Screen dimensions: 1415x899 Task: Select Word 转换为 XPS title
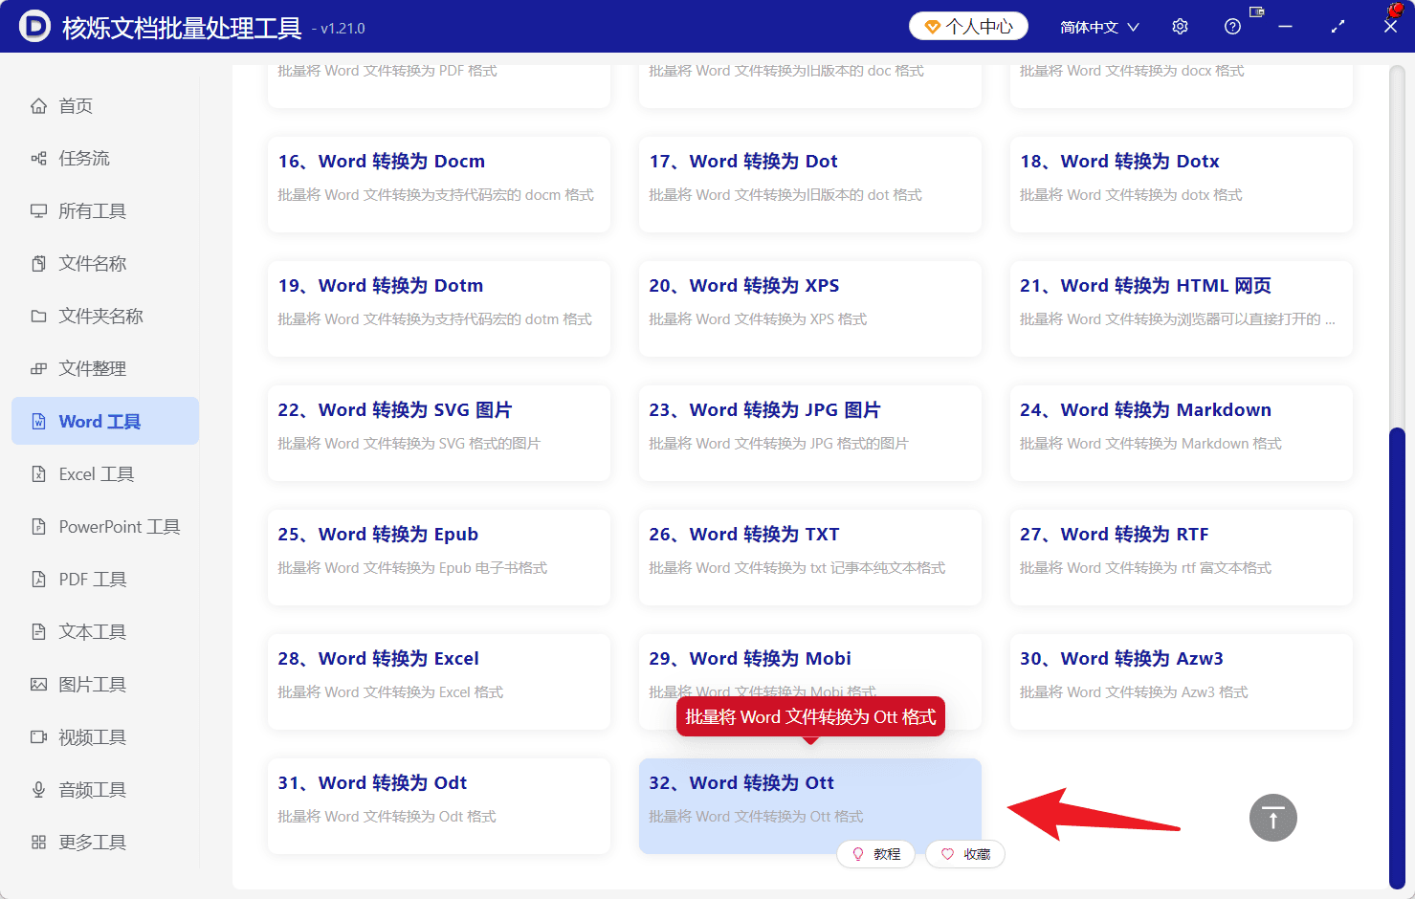(x=744, y=286)
